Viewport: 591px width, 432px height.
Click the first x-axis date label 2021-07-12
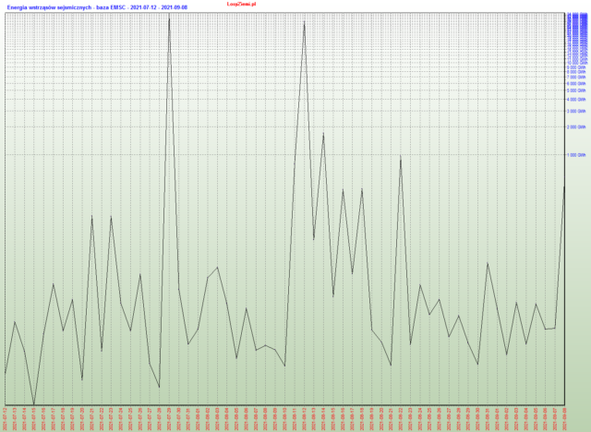click(x=6, y=418)
